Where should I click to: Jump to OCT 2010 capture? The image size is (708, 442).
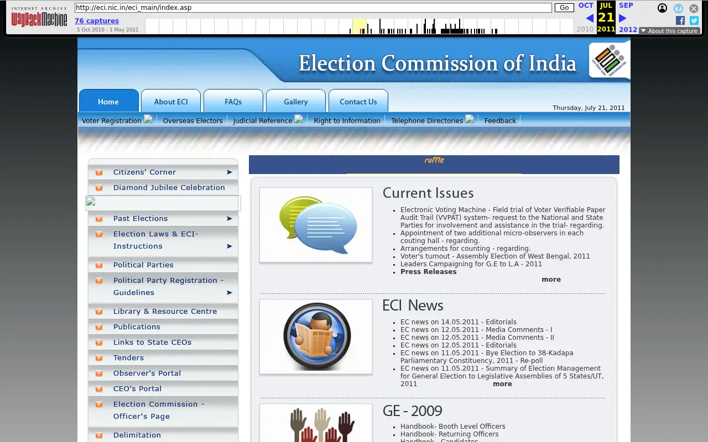tap(586, 6)
